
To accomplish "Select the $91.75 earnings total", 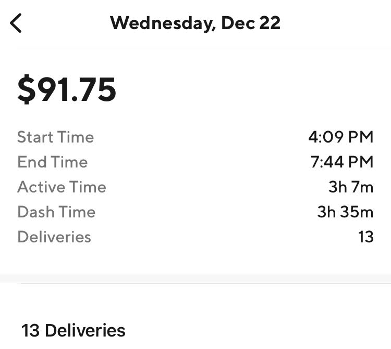I will click(67, 89).
